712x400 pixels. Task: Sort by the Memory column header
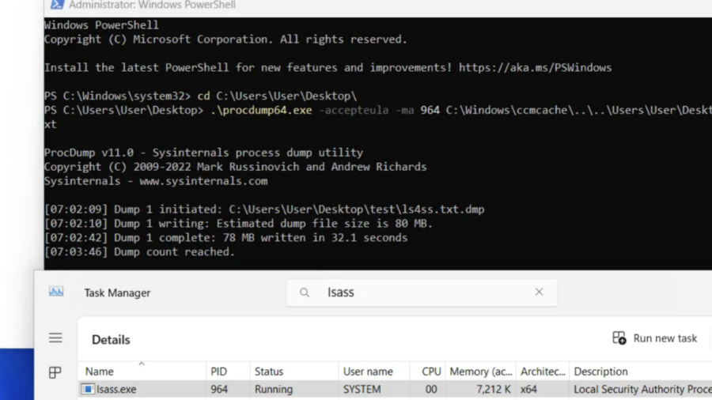point(480,372)
